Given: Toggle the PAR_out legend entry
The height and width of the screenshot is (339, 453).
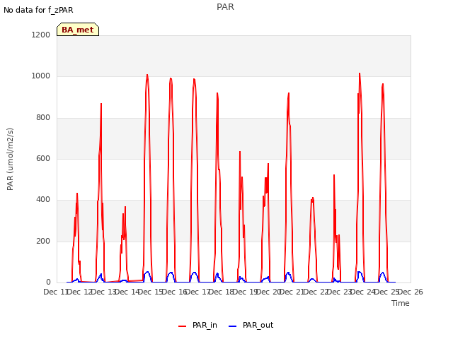Looking at the screenshot, I should [x=251, y=325].
